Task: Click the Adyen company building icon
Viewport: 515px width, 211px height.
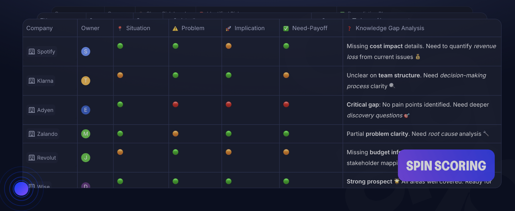Action: coord(32,110)
